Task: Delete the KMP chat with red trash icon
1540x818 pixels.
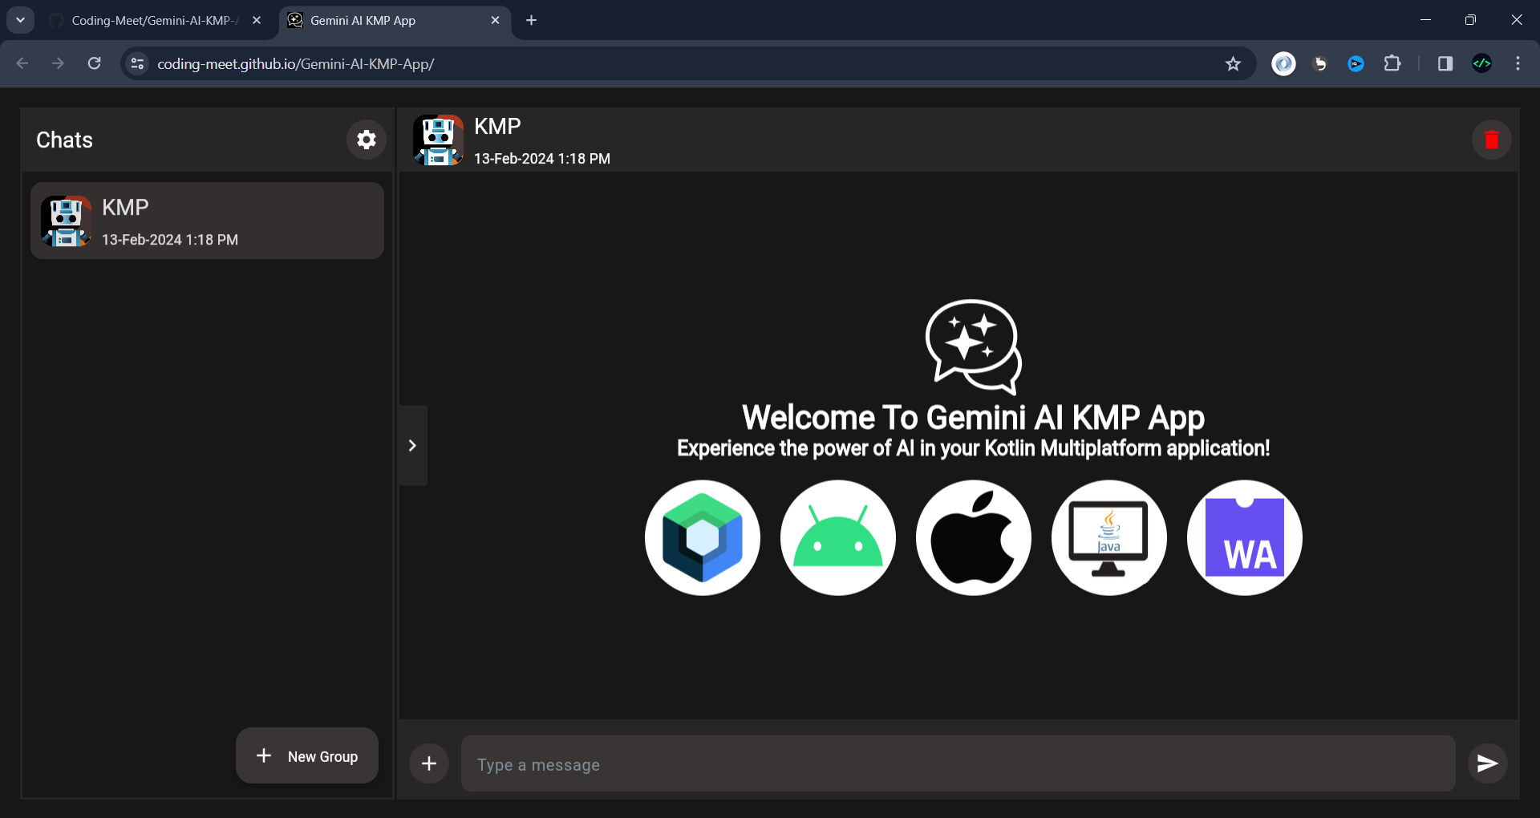Action: click(x=1491, y=140)
